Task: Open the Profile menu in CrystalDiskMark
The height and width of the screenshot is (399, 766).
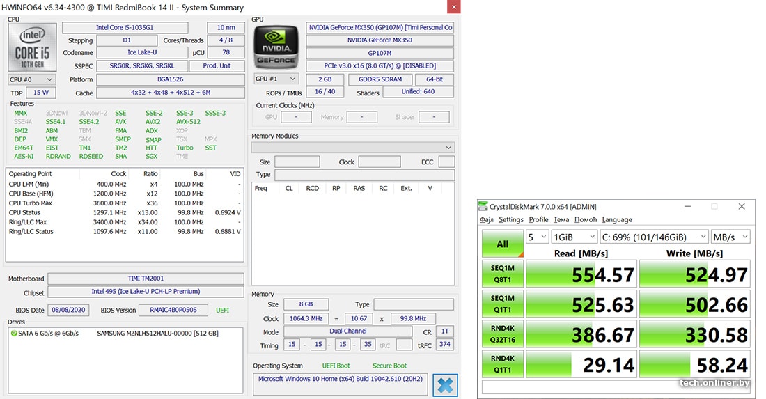Action: click(538, 220)
